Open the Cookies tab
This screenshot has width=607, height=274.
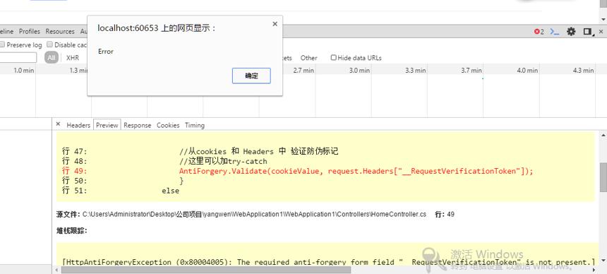coord(168,125)
